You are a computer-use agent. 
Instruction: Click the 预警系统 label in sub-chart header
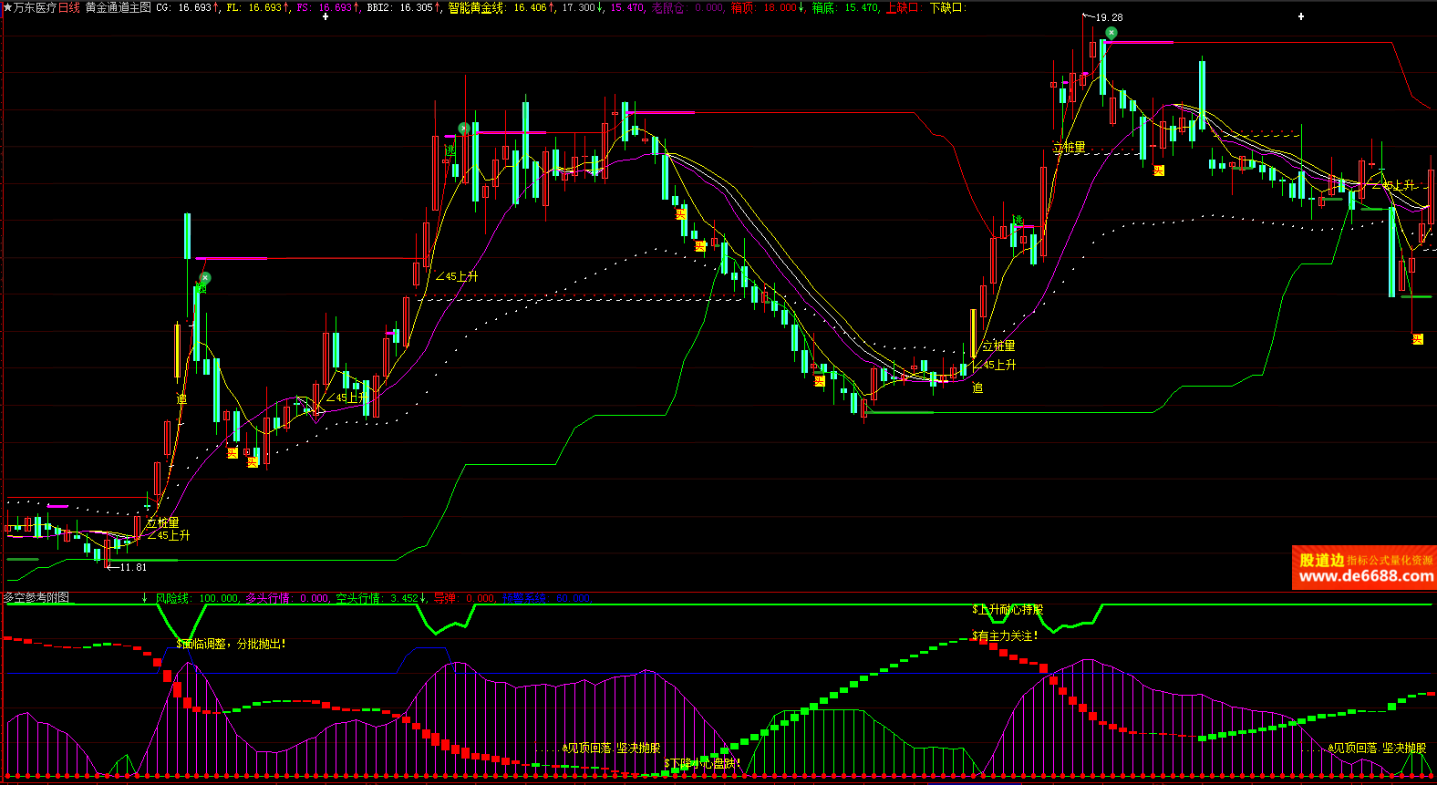[524, 599]
